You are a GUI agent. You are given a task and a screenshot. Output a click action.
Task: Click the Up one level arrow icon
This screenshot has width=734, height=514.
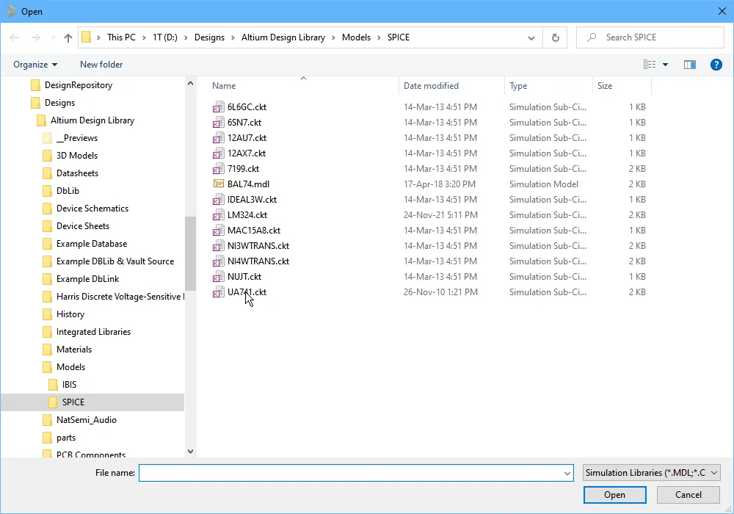tap(68, 37)
